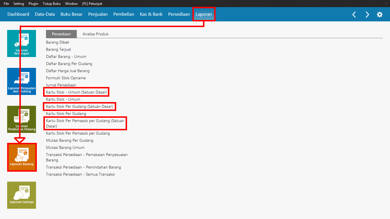Open Transaksi Persediaan - Pemindahan Barang
Viewport: 390px width, 219px height.
pyautogui.click(x=84, y=167)
